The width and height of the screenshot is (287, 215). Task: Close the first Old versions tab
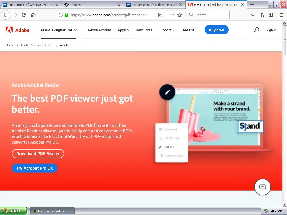click(x=57, y=5)
